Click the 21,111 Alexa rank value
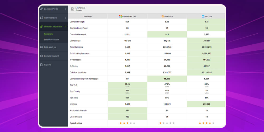Screen dimensions: 264x132 [x=127, y=34]
